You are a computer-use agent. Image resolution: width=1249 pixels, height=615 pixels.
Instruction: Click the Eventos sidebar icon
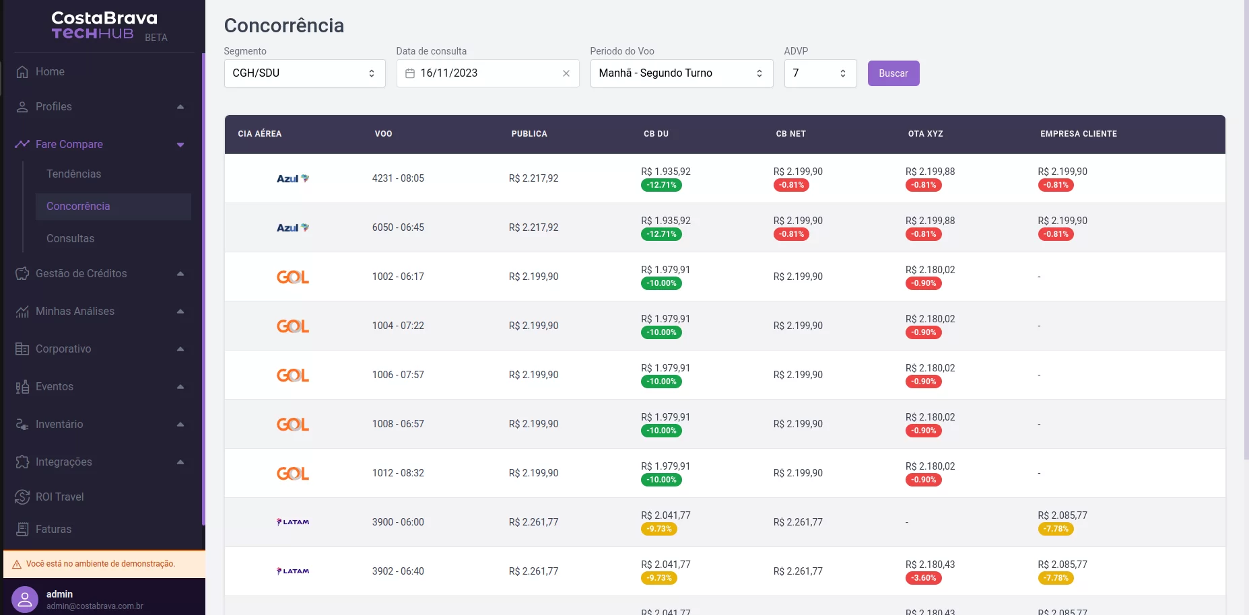22,387
